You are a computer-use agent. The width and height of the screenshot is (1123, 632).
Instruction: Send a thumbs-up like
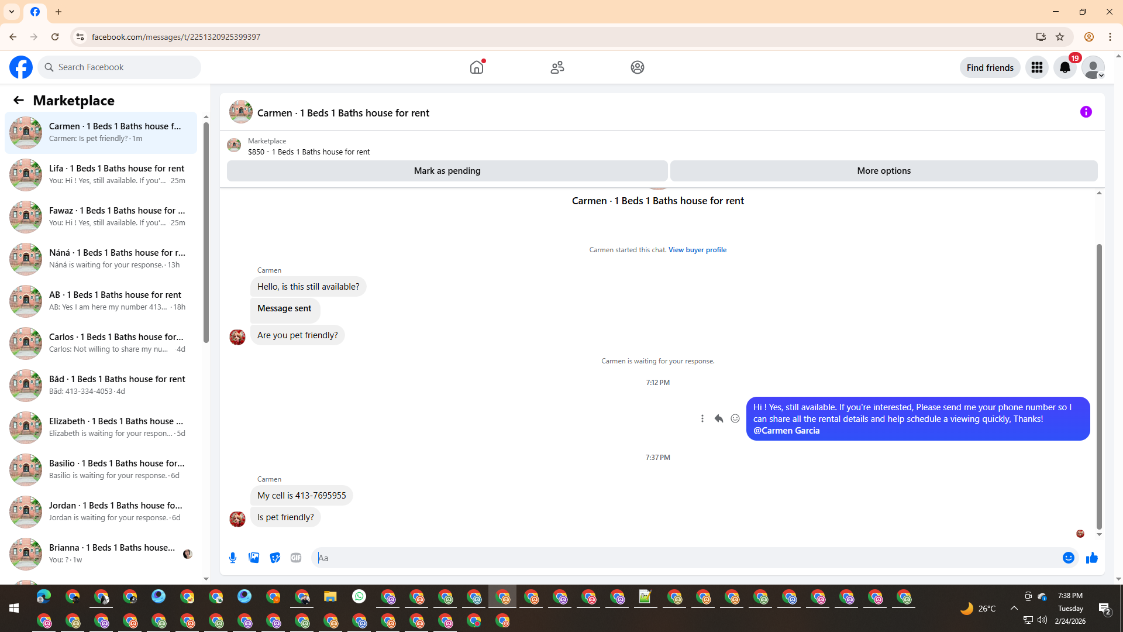[x=1091, y=558]
